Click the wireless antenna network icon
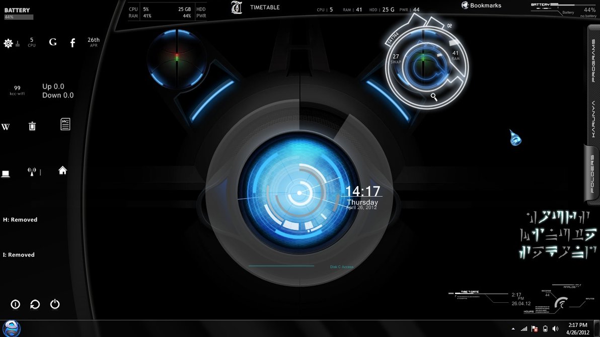The height and width of the screenshot is (337, 600). point(32,173)
